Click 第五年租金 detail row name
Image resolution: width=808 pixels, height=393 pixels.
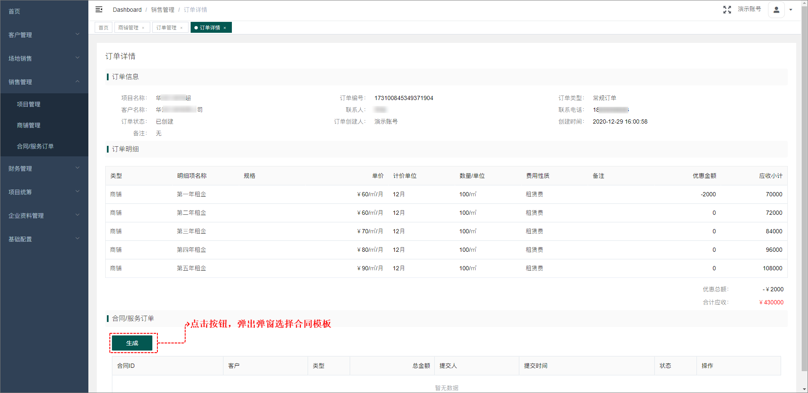click(191, 268)
